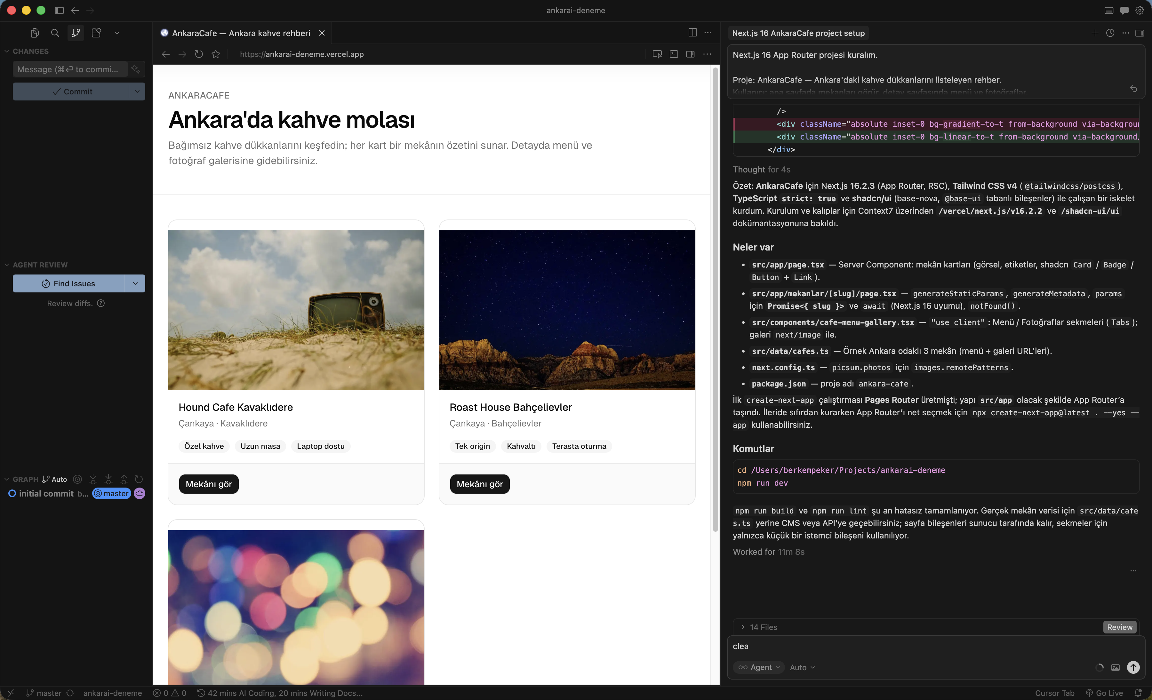
Task: Open agent chat history via the clock icon
Action: tap(1111, 33)
